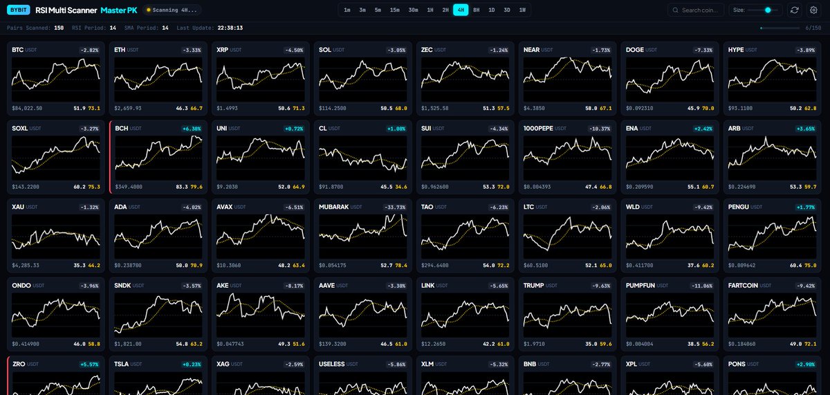Open the XRP chart card
Image resolution: width=830 pixels, height=395 pixels.
point(260,79)
